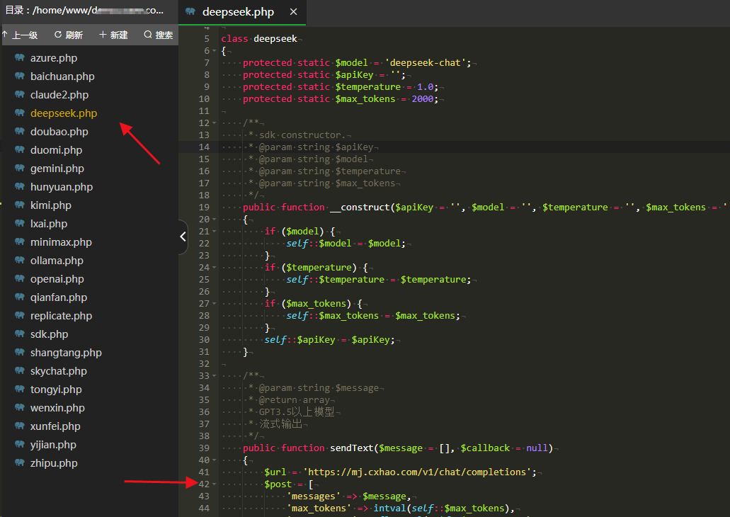Image resolution: width=730 pixels, height=517 pixels.
Task: Click the PHP icon next to baichuan.php
Action: pyautogui.click(x=20, y=76)
